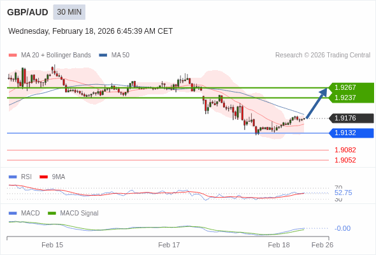Click the 9MA legend label
376x255 pixels.
[59, 177]
